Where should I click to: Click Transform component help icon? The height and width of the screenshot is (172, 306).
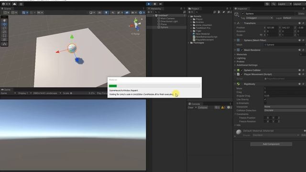pos(299,23)
